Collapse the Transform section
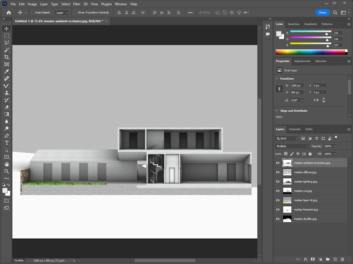The image size is (353, 264). [277, 78]
